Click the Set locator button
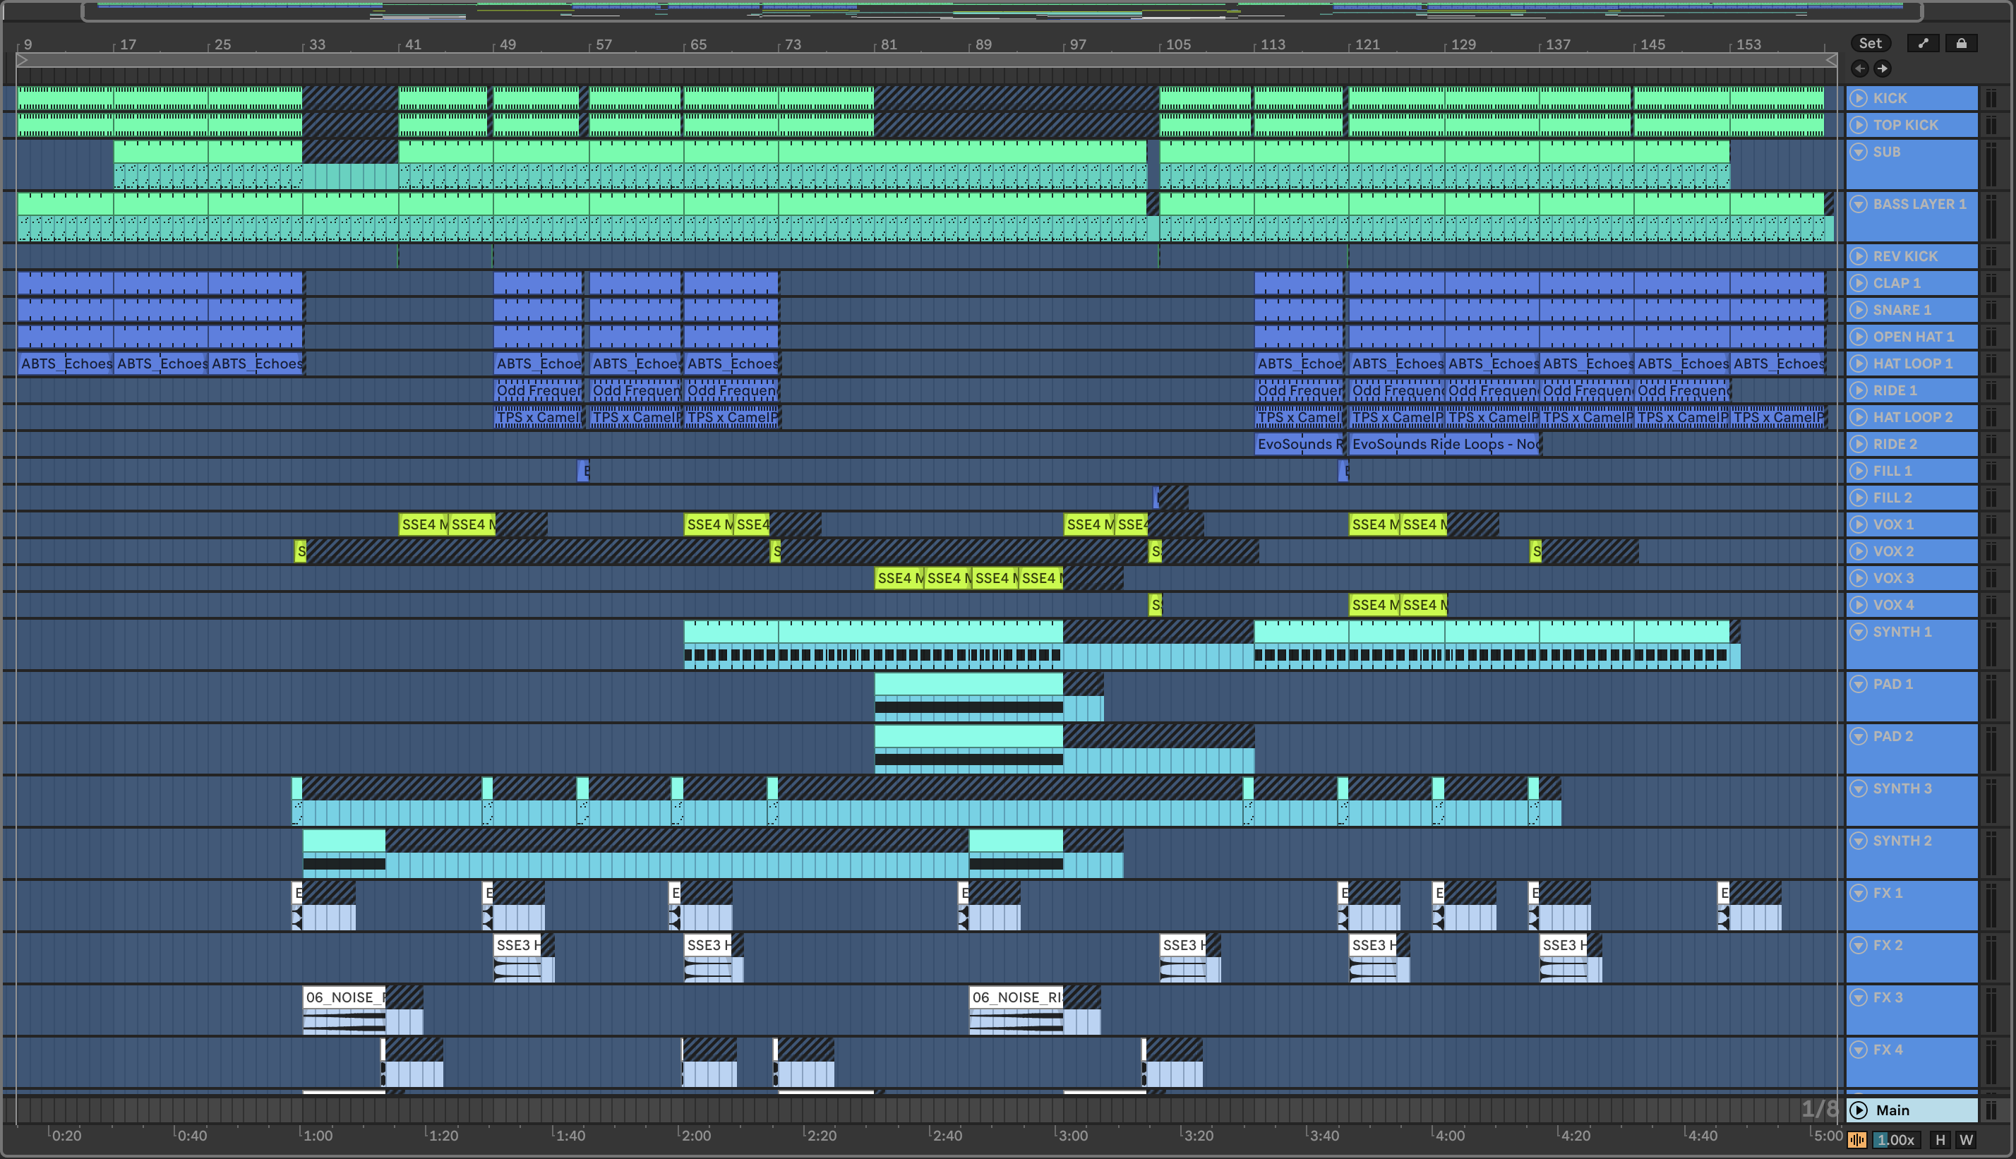The height and width of the screenshot is (1159, 2016). 1870,44
